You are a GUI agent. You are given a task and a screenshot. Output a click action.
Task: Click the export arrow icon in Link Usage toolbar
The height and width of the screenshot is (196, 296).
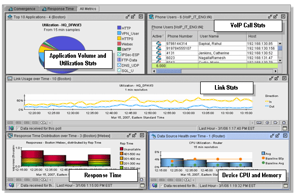coord(275,123)
